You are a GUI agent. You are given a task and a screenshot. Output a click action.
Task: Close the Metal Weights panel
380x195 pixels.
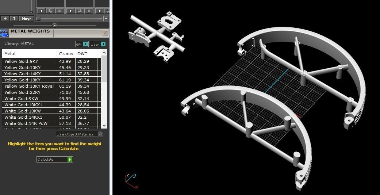click(105, 33)
